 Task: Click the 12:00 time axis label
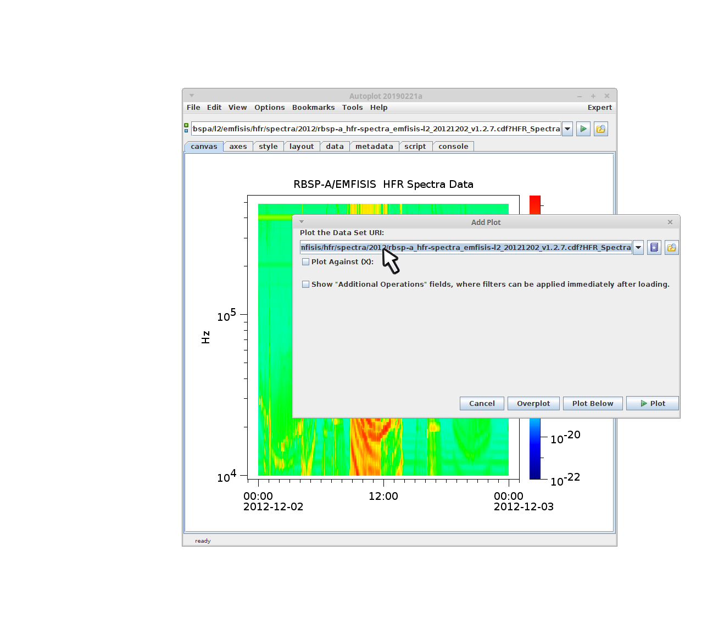[x=383, y=496]
